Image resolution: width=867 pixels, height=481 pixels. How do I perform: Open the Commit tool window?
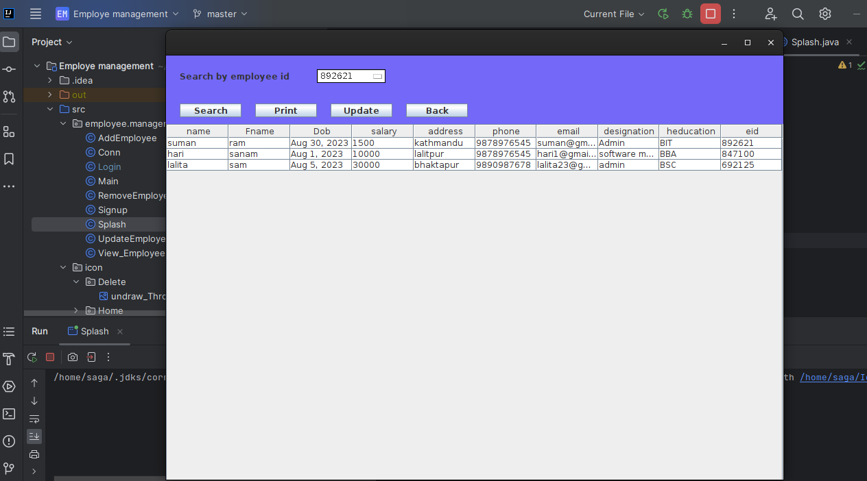tap(9, 69)
